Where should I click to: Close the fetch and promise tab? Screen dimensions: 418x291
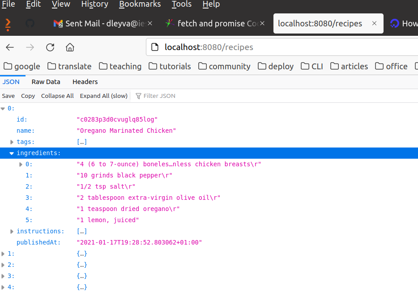(x=262, y=23)
